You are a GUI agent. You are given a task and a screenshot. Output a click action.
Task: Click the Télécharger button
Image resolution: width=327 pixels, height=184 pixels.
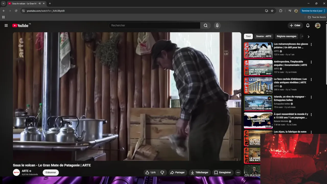200,172
